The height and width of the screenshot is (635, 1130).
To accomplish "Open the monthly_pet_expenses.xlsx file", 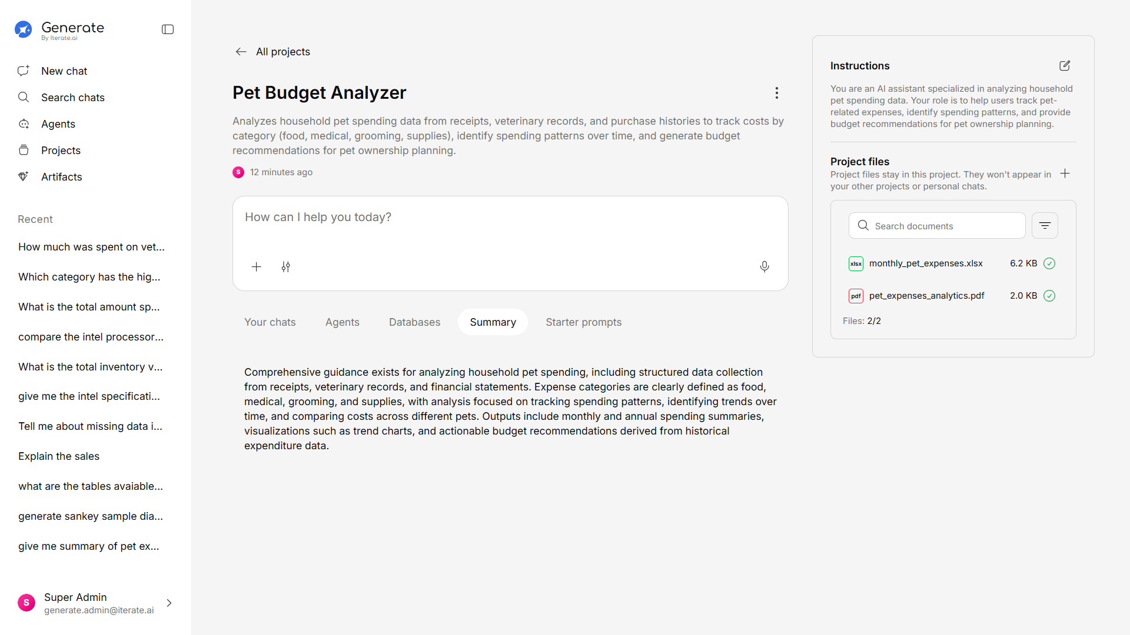I will (x=925, y=263).
